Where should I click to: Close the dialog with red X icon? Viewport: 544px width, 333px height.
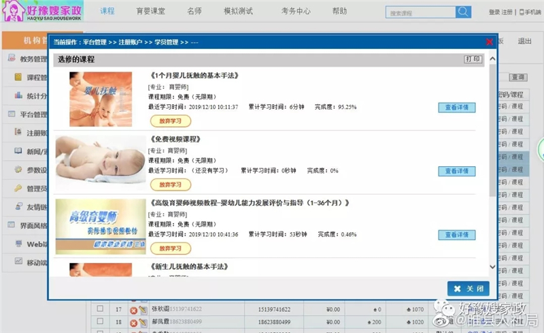(x=489, y=42)
